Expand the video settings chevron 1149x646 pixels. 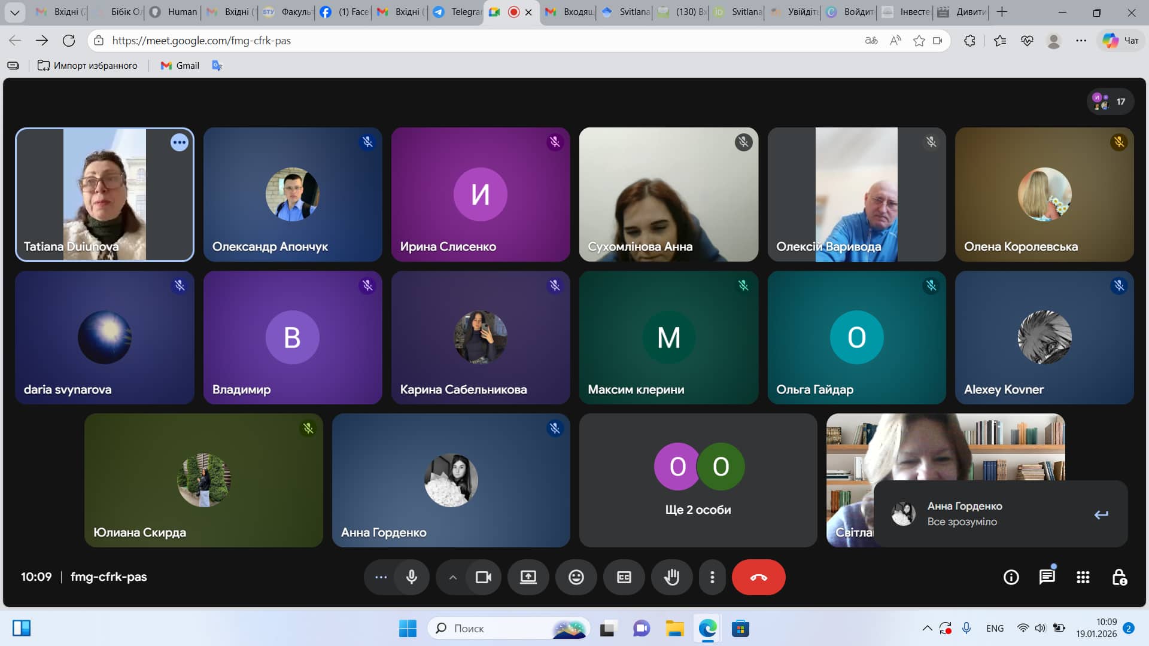click(453, 577)
